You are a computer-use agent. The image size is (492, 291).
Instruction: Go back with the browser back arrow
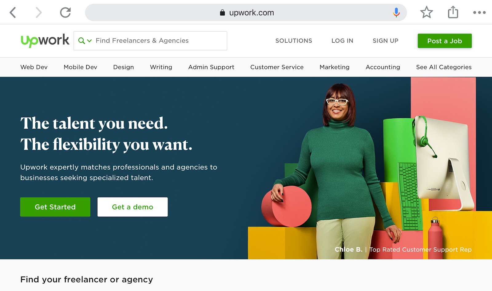(13, 13)
